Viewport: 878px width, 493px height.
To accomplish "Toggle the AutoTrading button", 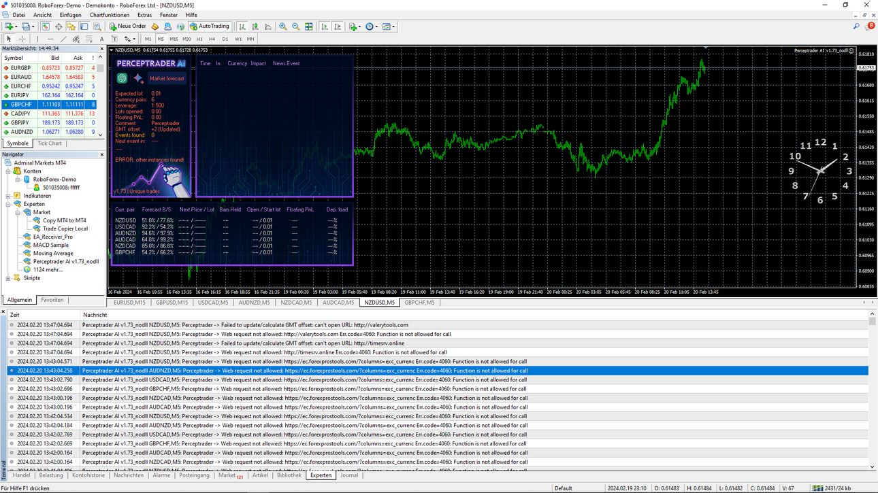I will click(x=210, y=27).
